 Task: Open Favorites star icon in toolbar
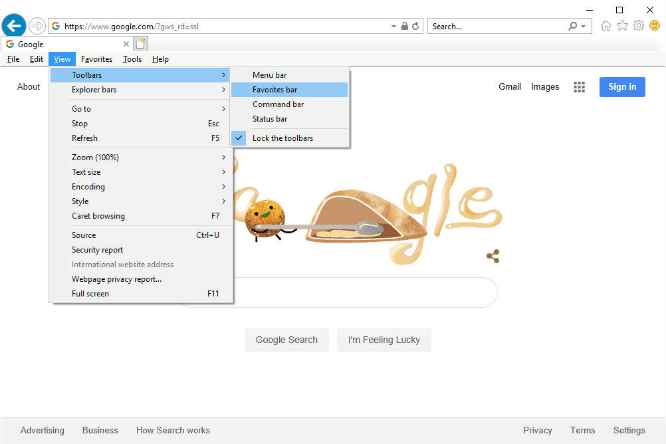point(622,26)
